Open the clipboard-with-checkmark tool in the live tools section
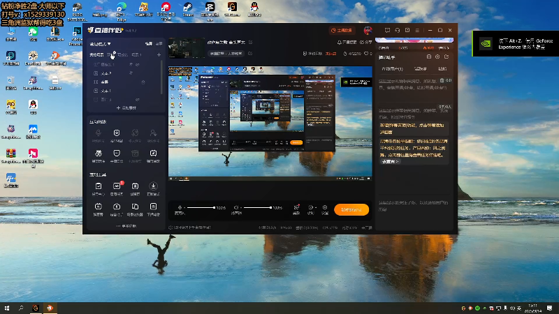Image resolution: width=559 pixels, height=314 pixels. click(x=98, y=186)
